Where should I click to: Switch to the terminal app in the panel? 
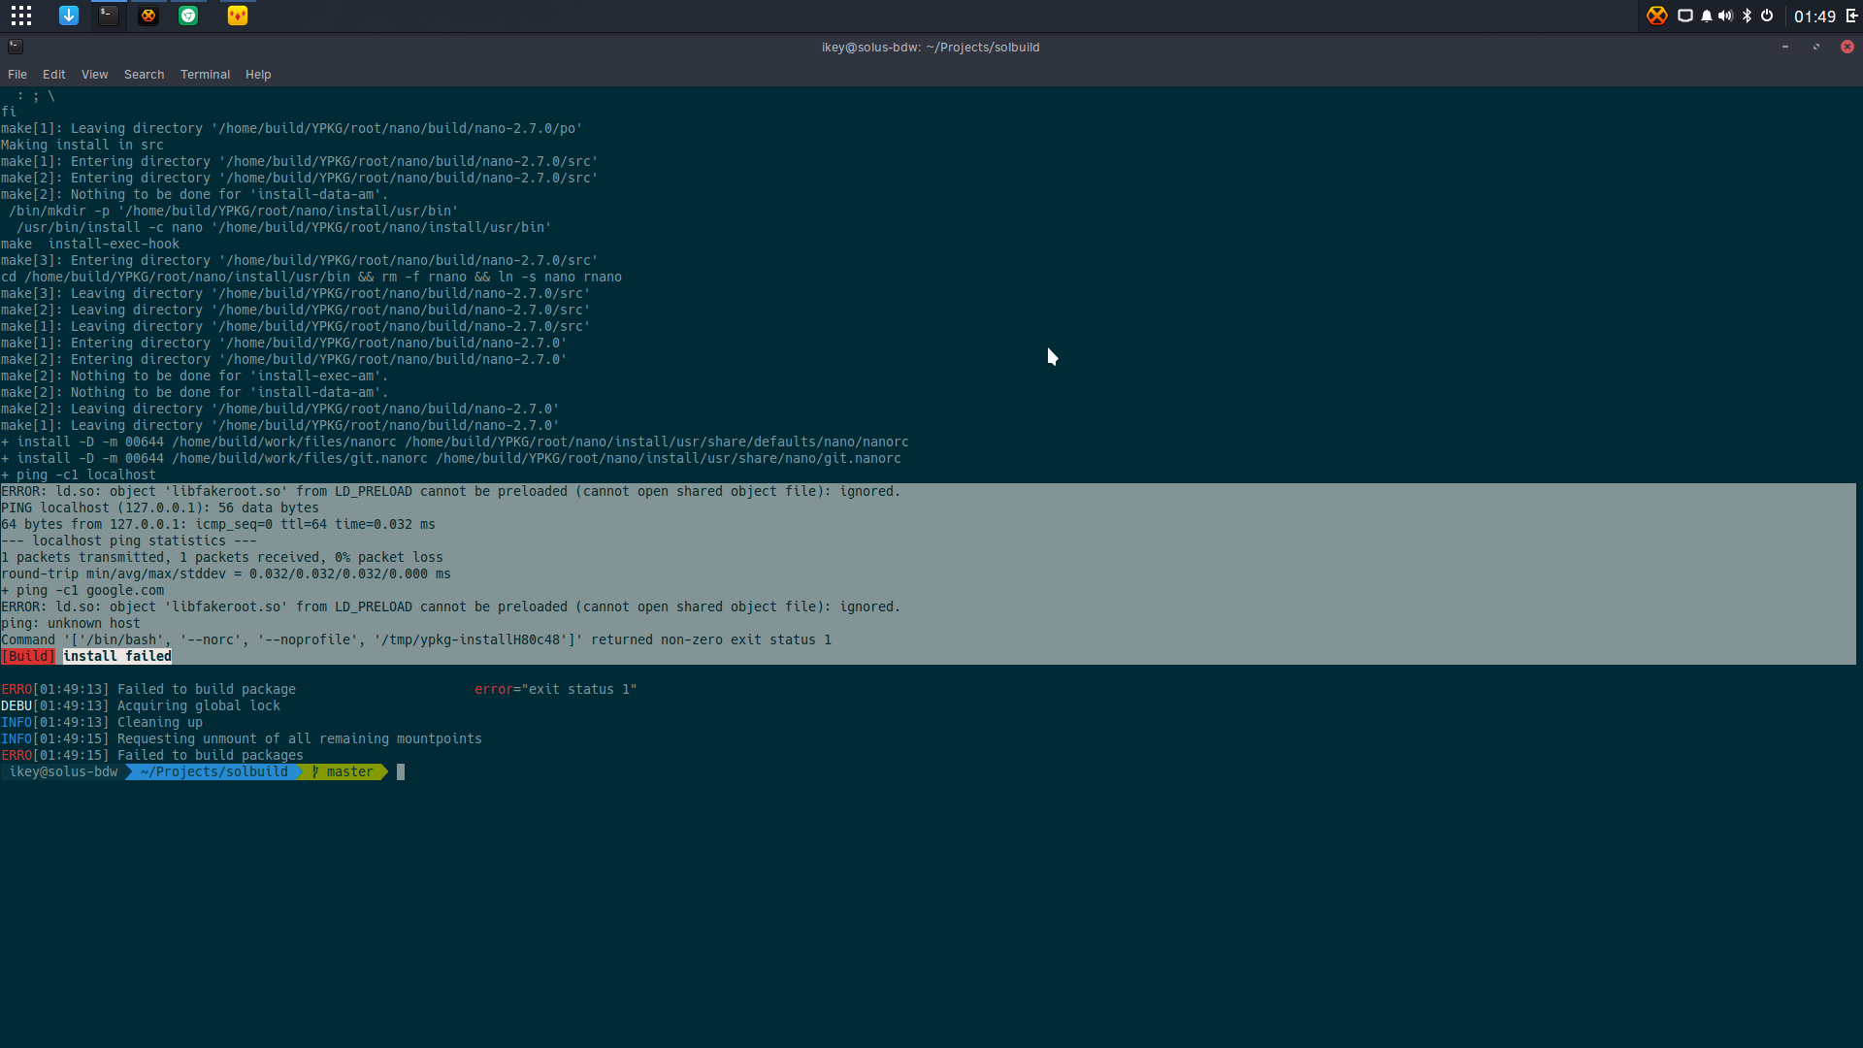tap(109, 16)
